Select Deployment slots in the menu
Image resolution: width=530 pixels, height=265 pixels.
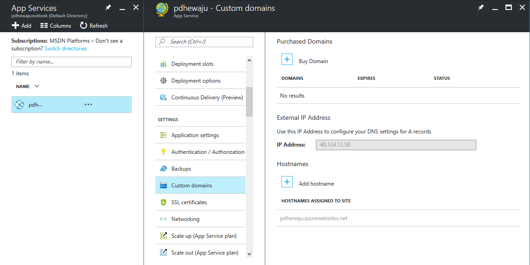coord(200,64)
